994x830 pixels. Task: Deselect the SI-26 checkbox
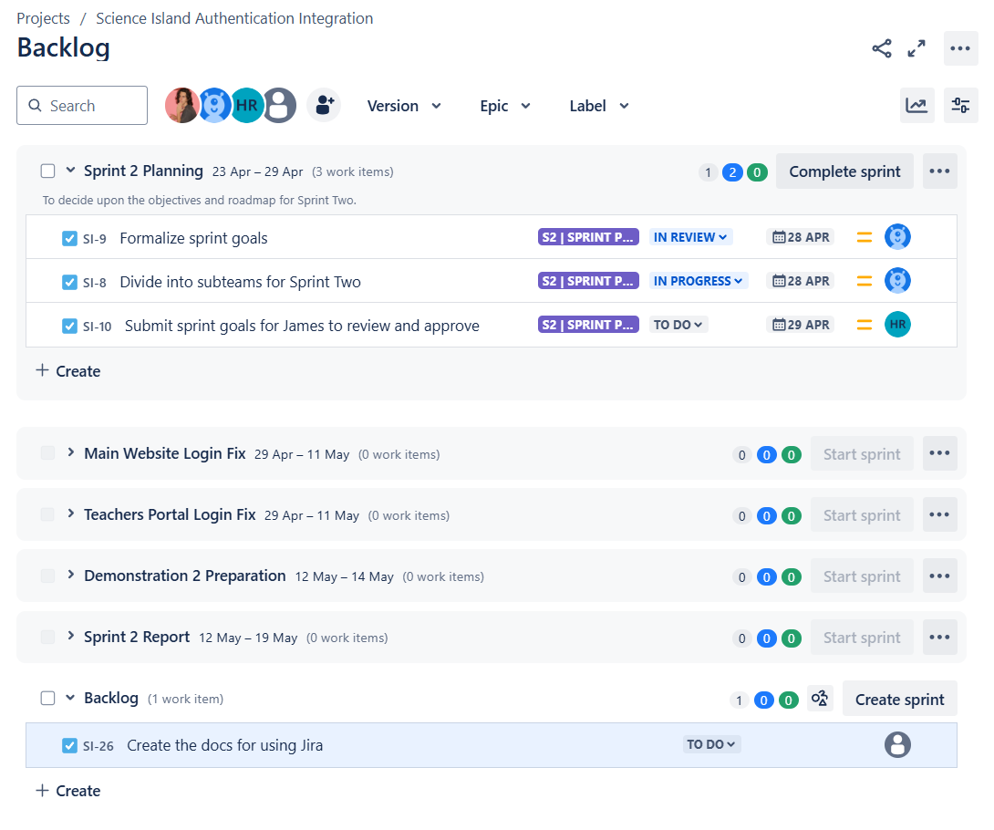[x=69, y=744]
